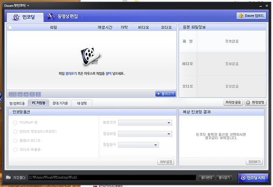Click the 자막 column header

click(124, 28)
